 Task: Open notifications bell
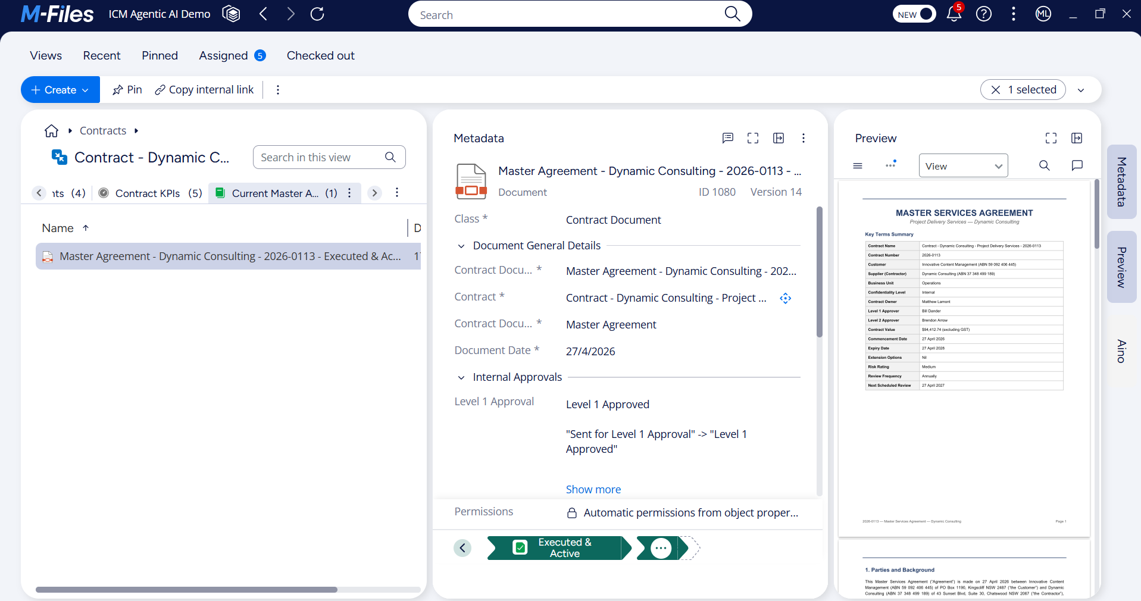tap(954, 14)
